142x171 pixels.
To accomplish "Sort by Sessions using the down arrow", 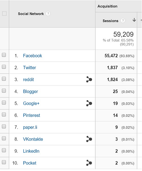I will [134, 20].
